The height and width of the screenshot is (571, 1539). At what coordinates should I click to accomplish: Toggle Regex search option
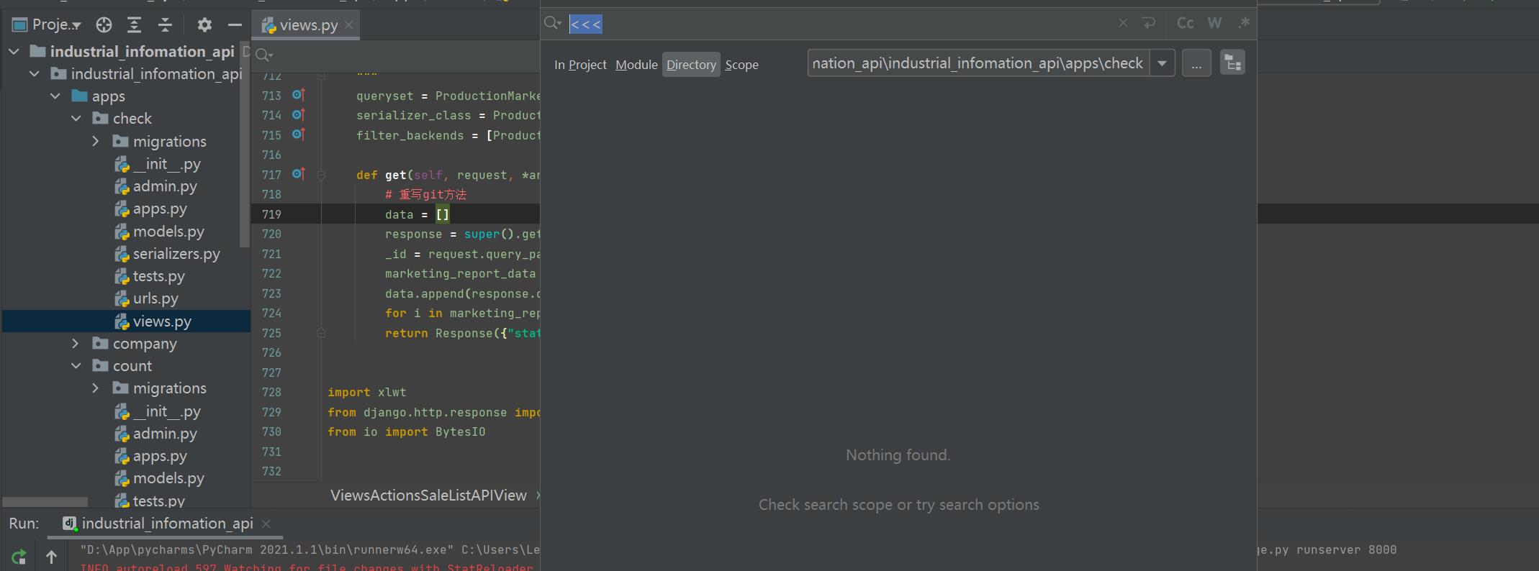tap(1243, 23)
